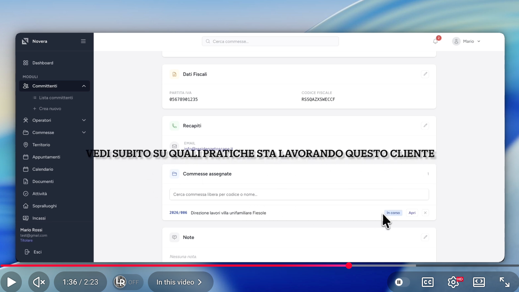Edit Note with pencil icon
519x292 pixels.
pos(425,237)
